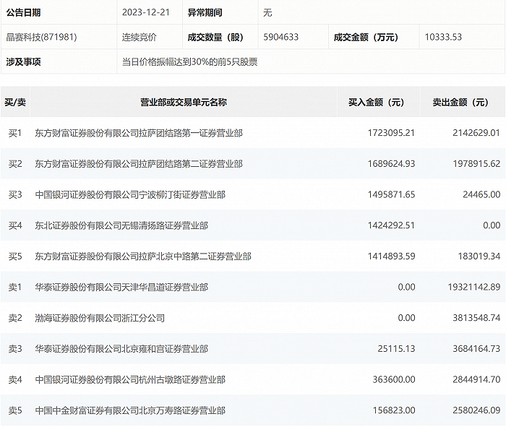506x427 pixels.
Task: Click the turnover value 10333.53
Action: coord(443,37)
